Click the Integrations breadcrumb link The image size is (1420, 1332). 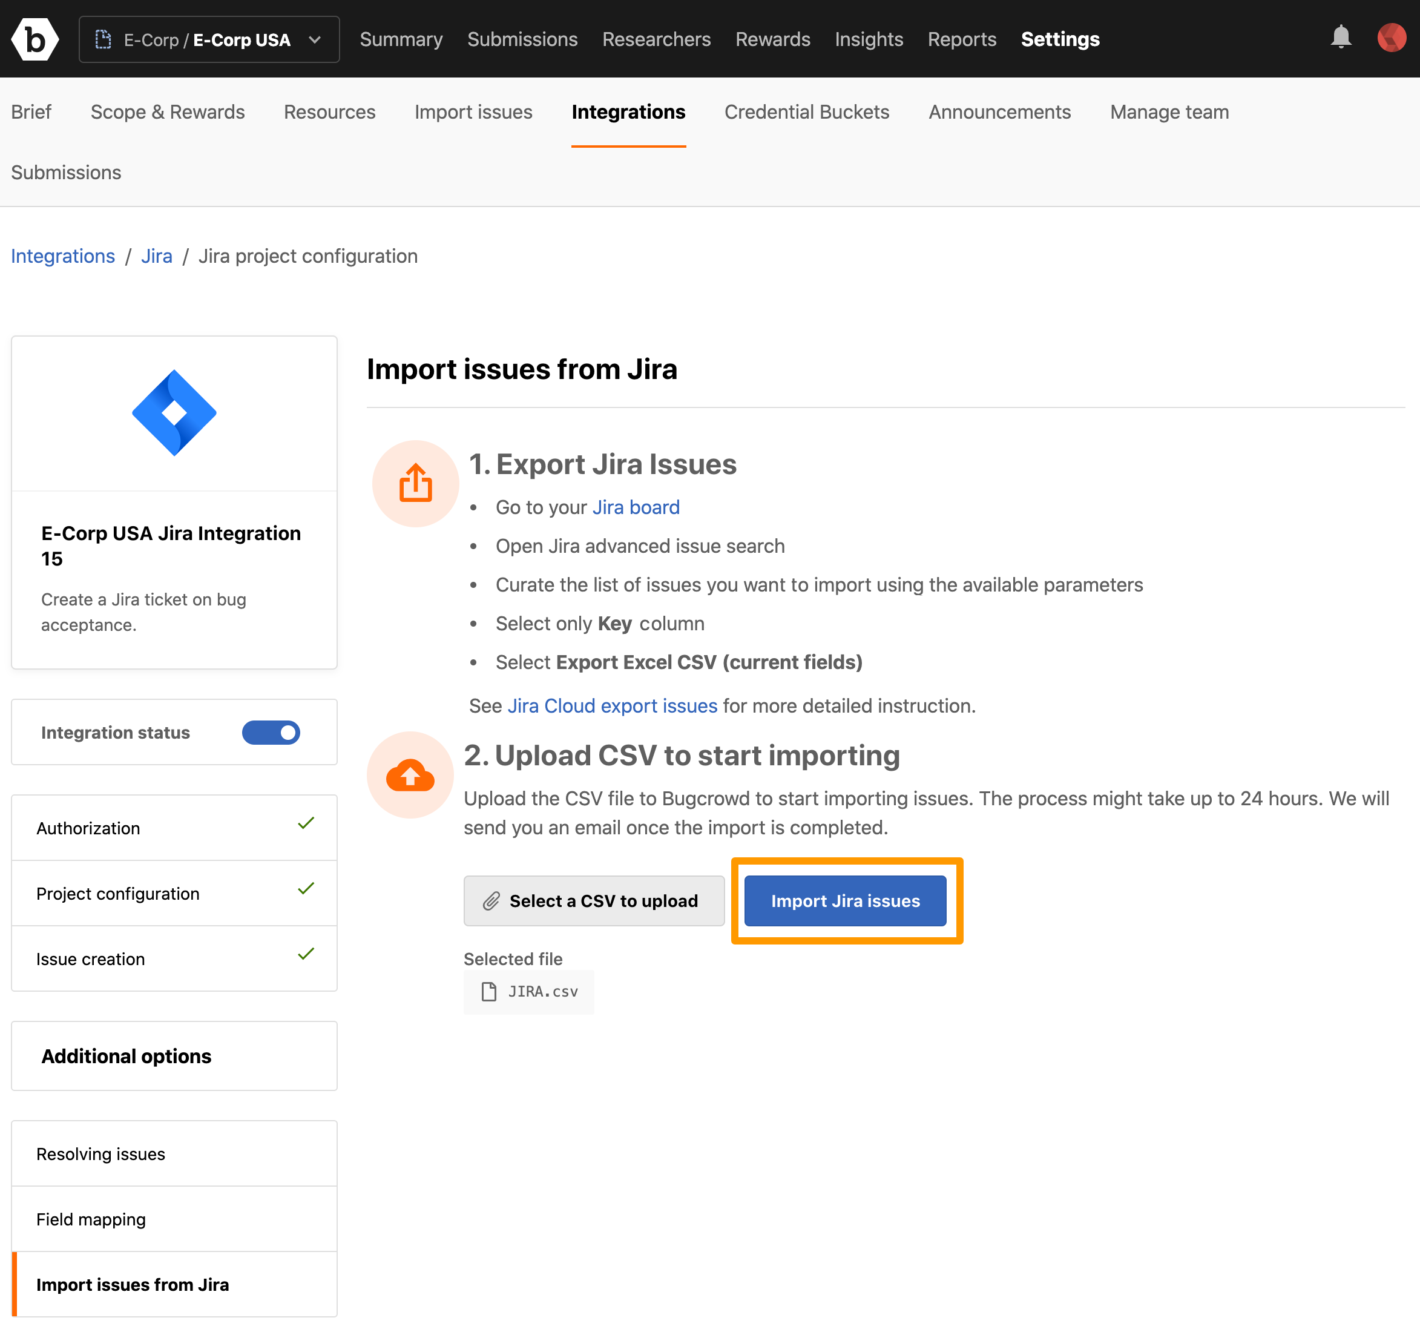click(63, 257)
